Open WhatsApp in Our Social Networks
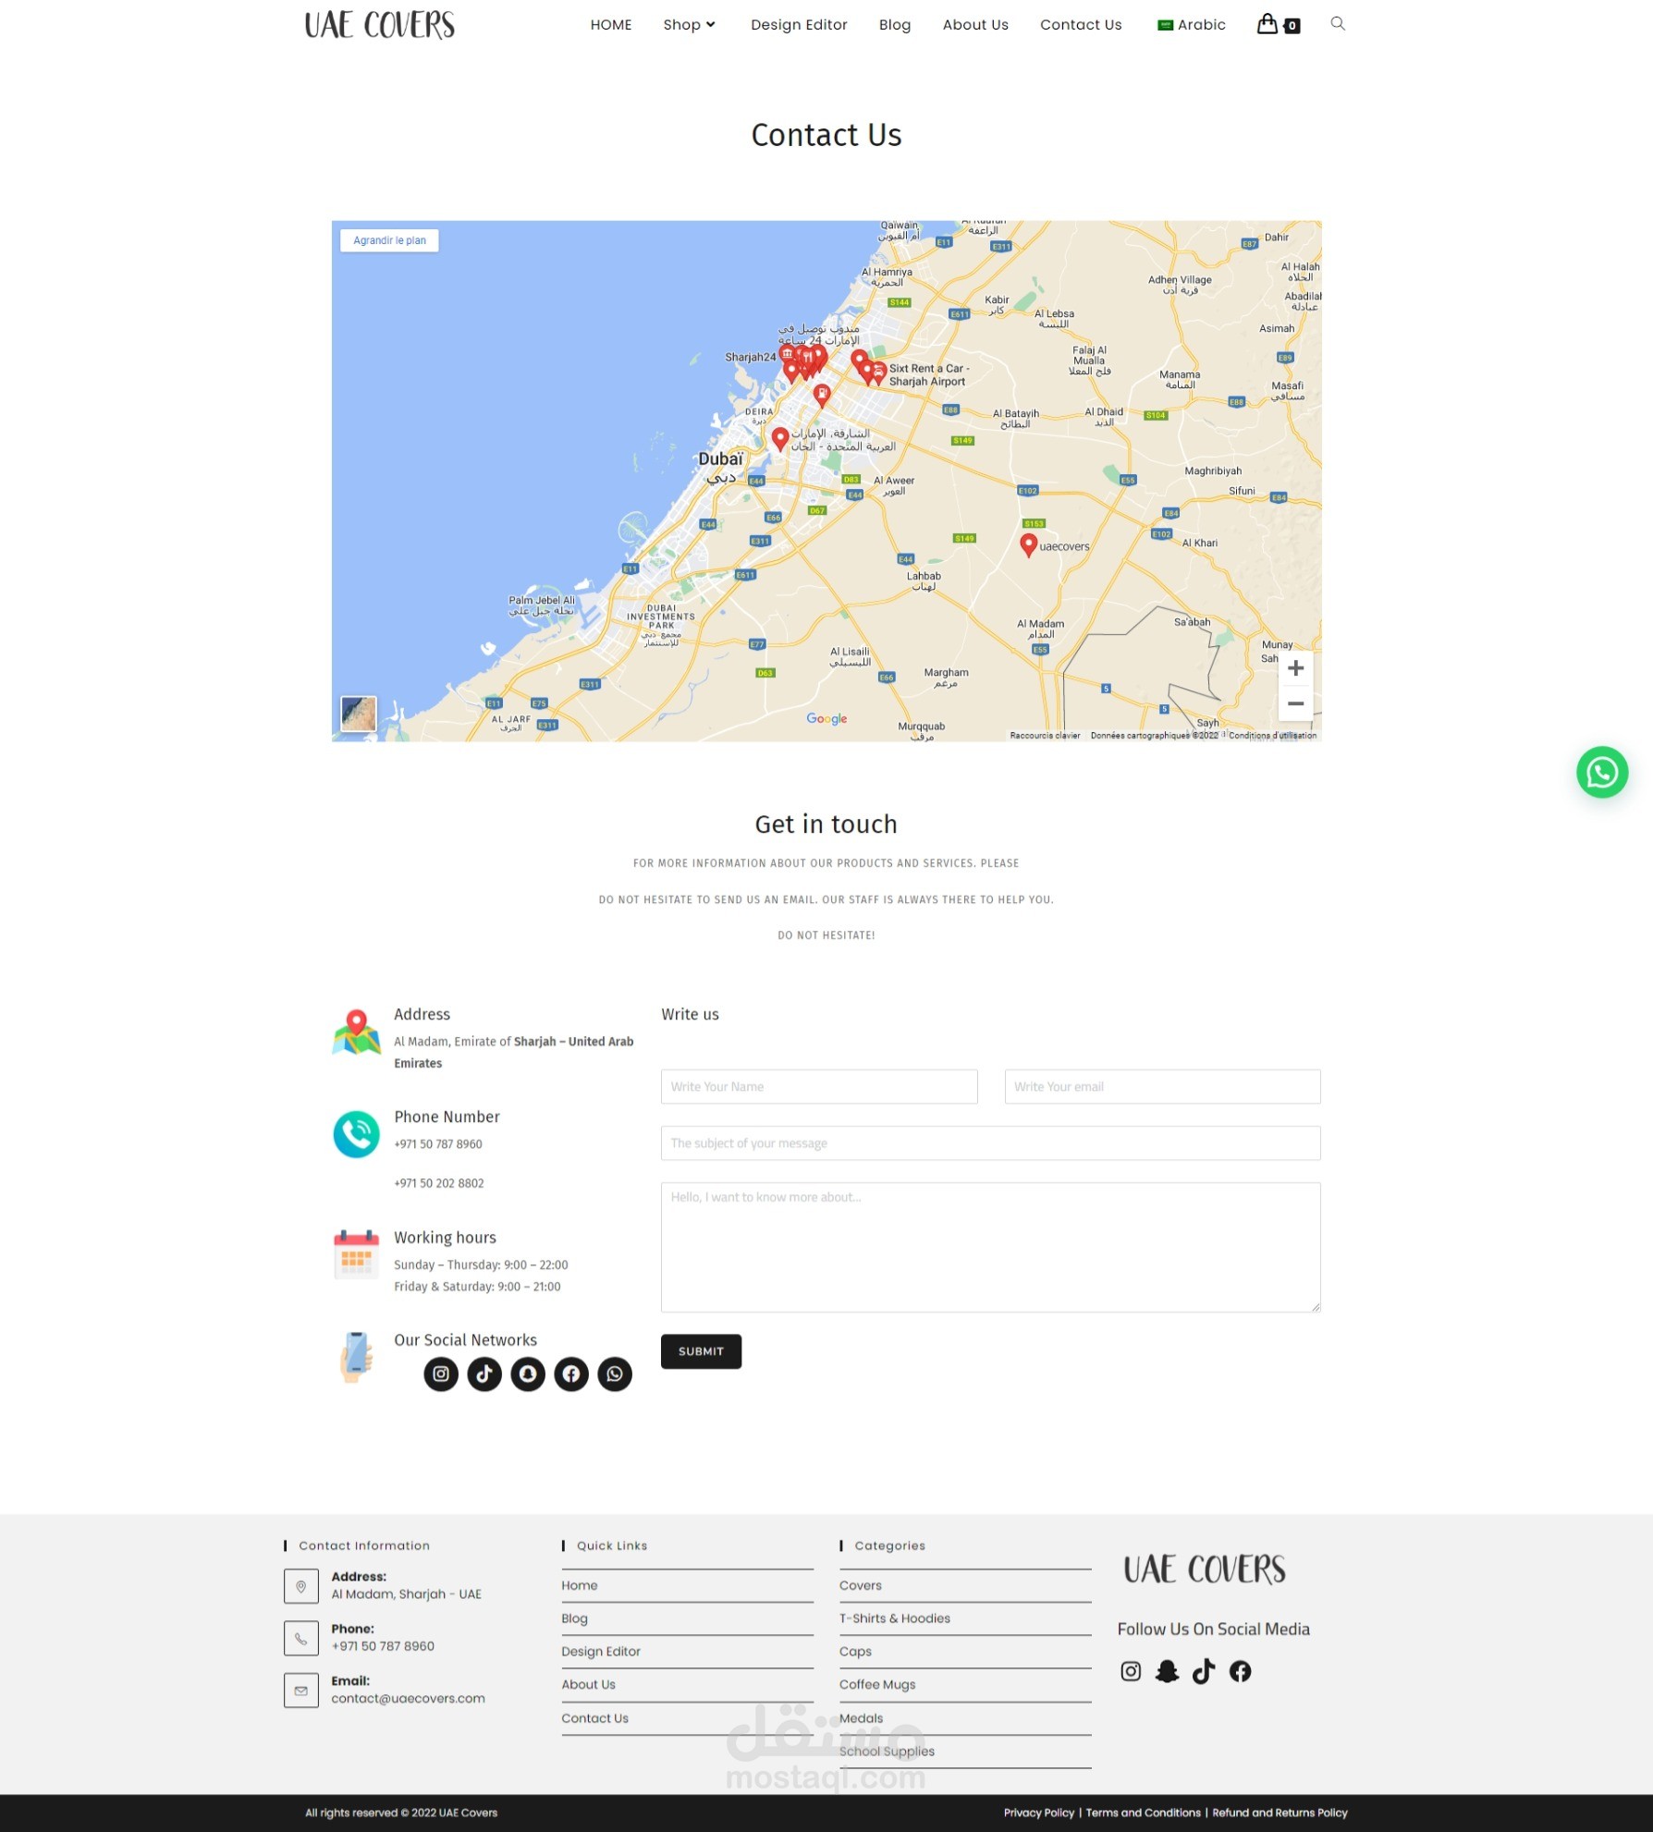The image size is (1653, 1832). pyautogui.click(x=615, y=1374)
